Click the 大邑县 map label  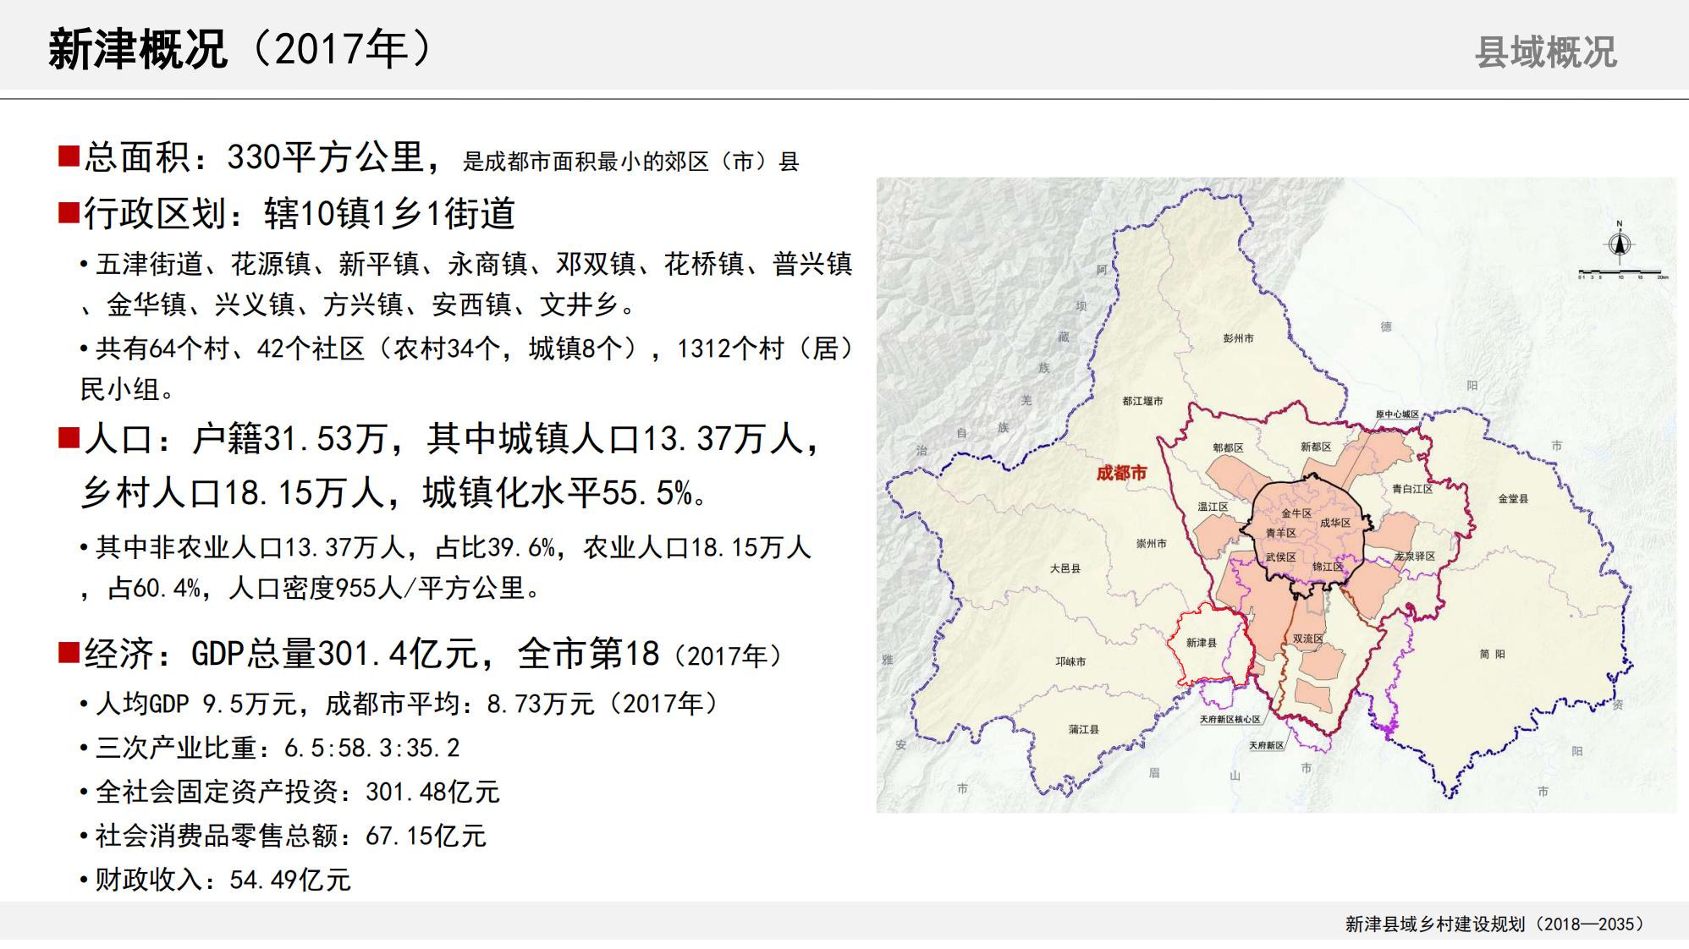point(1065,568)
